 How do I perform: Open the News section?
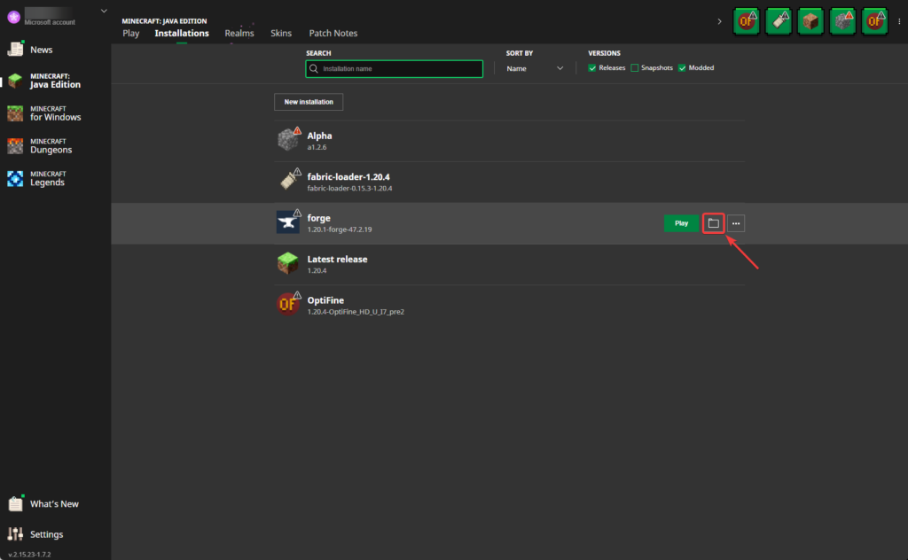[x=42, y=50]
